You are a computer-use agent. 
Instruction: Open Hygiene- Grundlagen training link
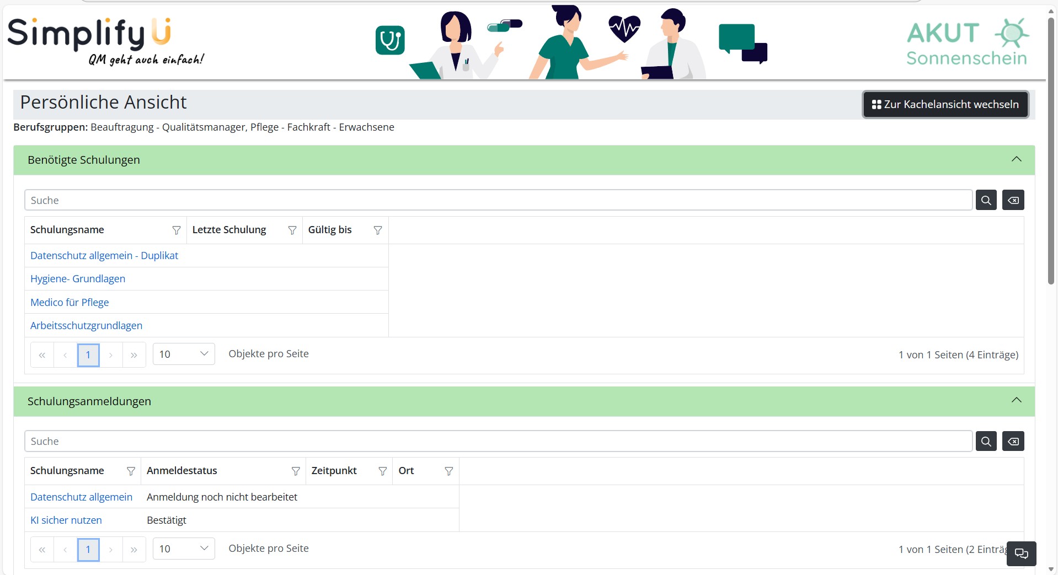coord(78,279)
